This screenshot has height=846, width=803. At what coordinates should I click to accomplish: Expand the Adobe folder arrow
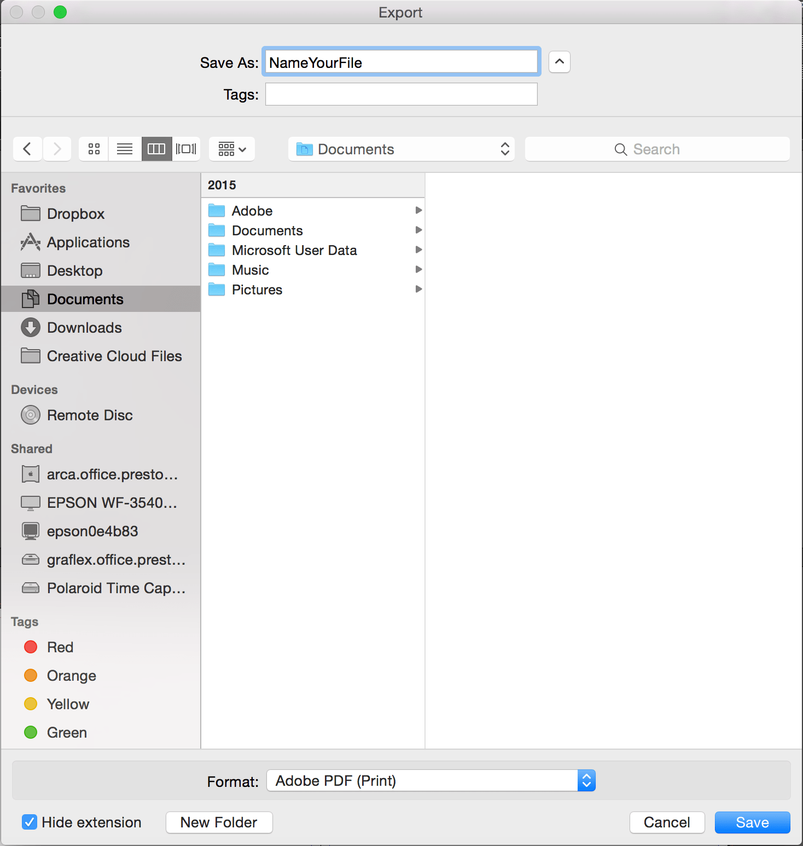click(418, 211)
